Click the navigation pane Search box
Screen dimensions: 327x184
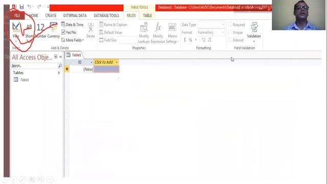[x=34, y=66]
